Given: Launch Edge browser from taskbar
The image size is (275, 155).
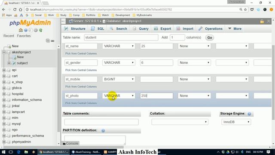Looking at the screenshot, I should (x=18, y=152).
